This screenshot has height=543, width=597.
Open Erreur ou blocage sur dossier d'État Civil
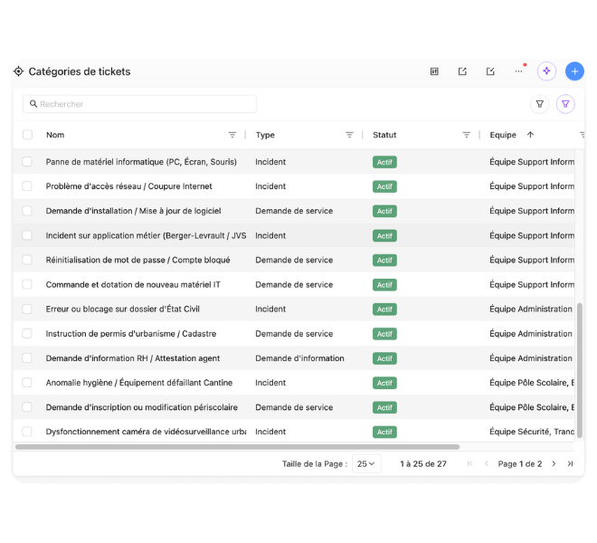[123, 309]
